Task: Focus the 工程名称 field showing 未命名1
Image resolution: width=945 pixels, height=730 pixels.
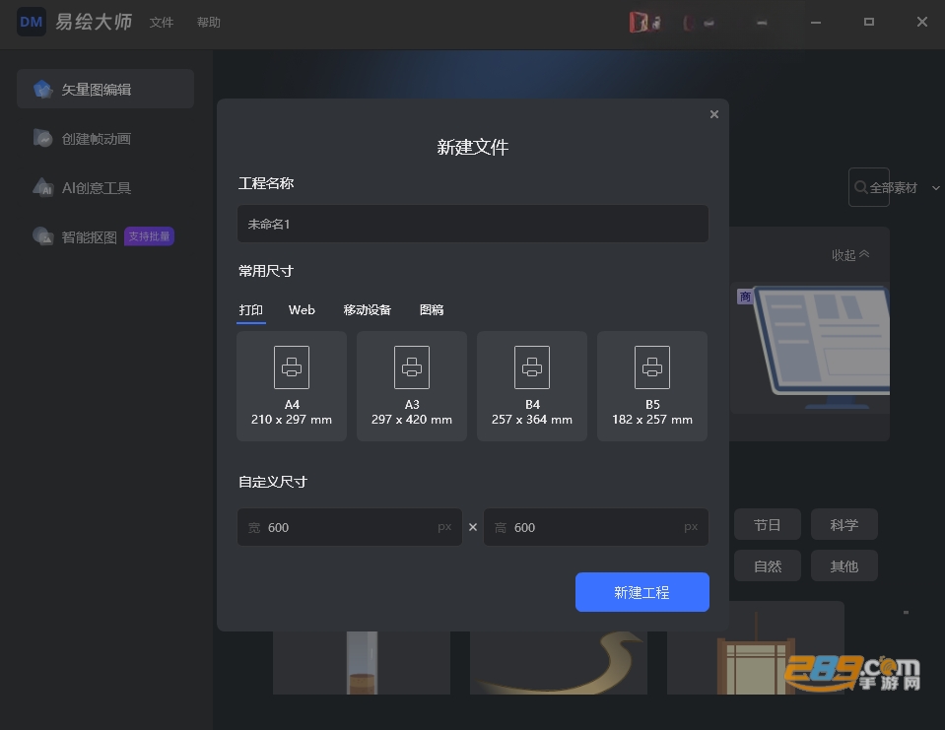Action: click(x=473, y=224)
